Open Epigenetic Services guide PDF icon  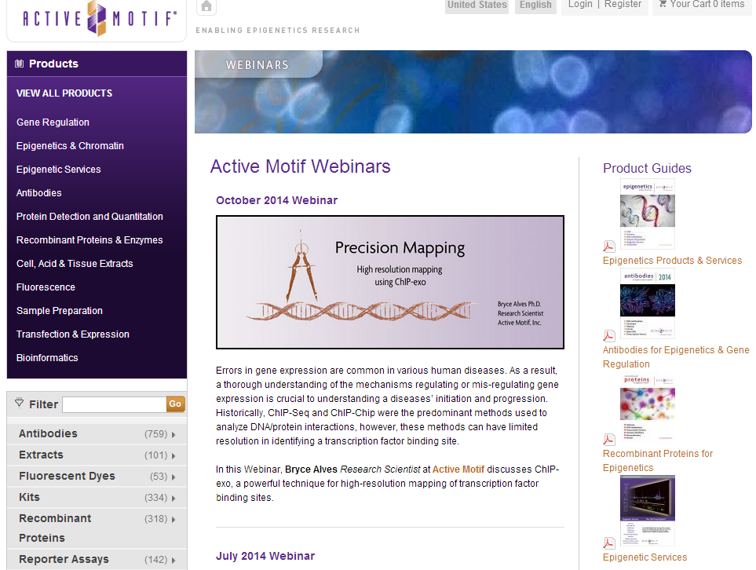click(609, 543)
